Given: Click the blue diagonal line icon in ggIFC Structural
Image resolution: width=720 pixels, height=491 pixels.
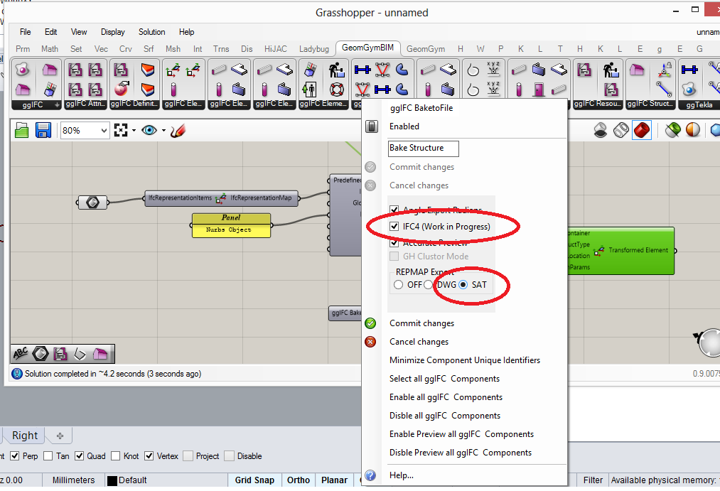Looking at the screenshot, I should click(x=664, y=89).
